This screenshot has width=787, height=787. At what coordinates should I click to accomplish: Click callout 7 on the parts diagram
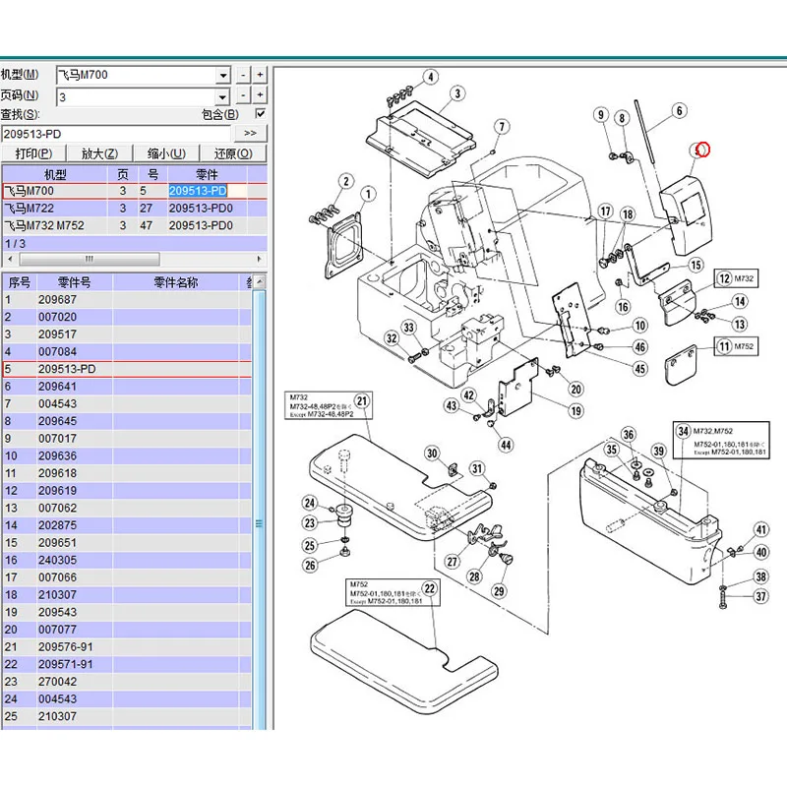coord(502,127)
